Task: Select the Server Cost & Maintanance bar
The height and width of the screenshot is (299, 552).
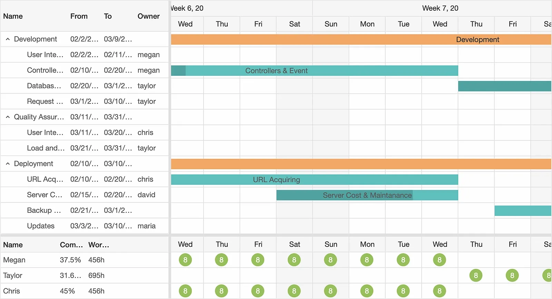Action: tap(367, 195)
